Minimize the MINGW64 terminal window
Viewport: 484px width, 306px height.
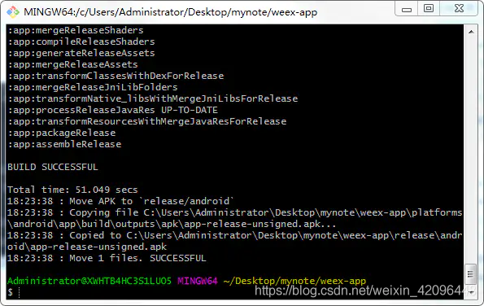(407, 9)
